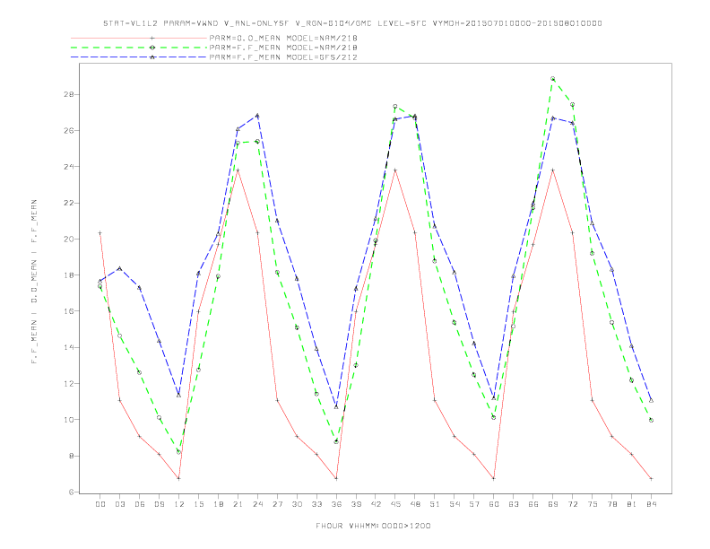Click x-axis tick label 66
This screenshot has height=549, width=710.
[x=533, y=504]
